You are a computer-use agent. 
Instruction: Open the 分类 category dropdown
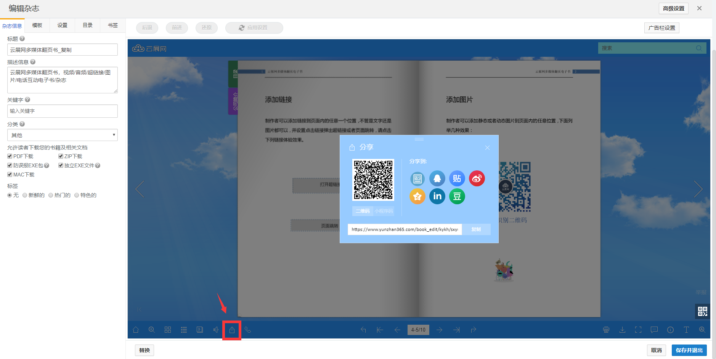[63, 135]
